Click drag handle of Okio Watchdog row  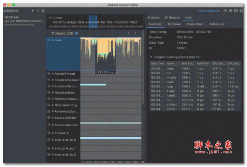tap(49, 105)
